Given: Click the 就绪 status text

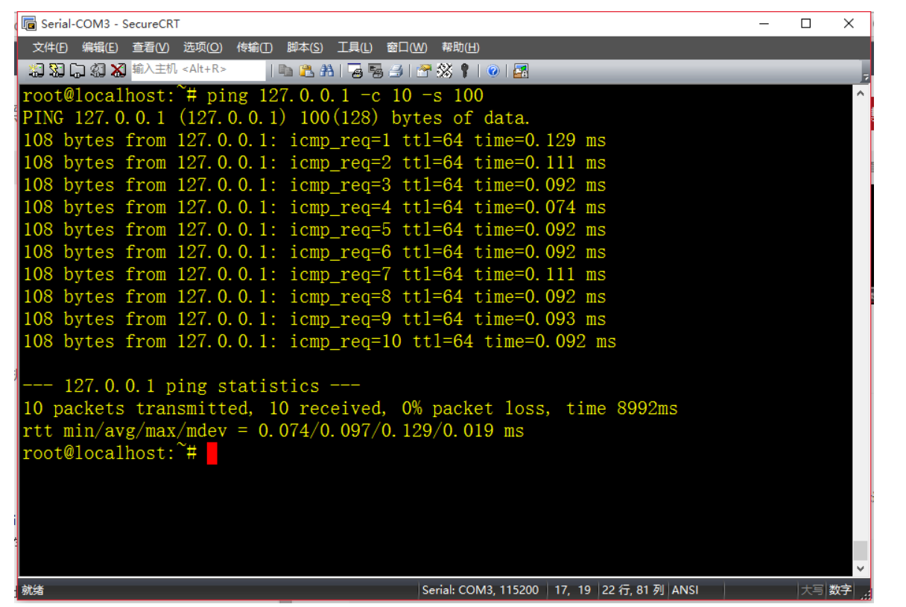Looking at the screenshot, I should point(33,590).
